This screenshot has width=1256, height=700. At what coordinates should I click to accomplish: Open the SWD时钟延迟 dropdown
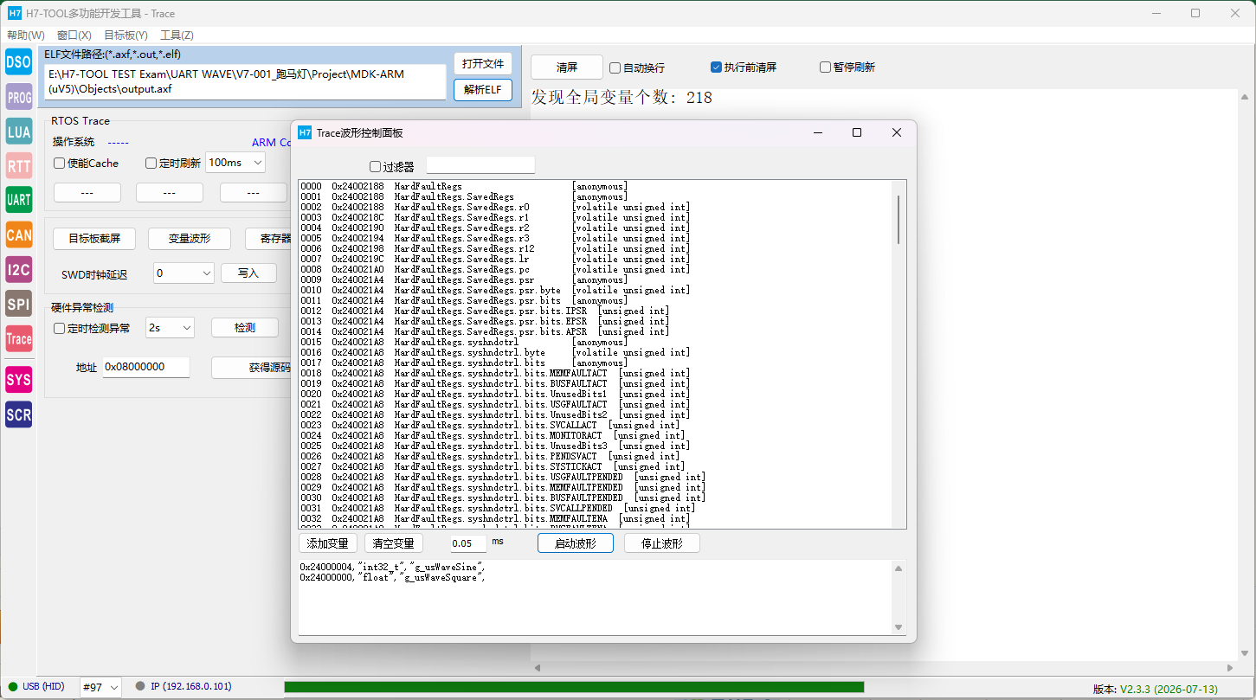[184, 273]
